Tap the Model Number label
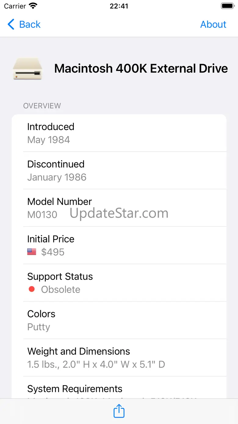This screenshot has height=424, width=238. click(x=60, y=202)
